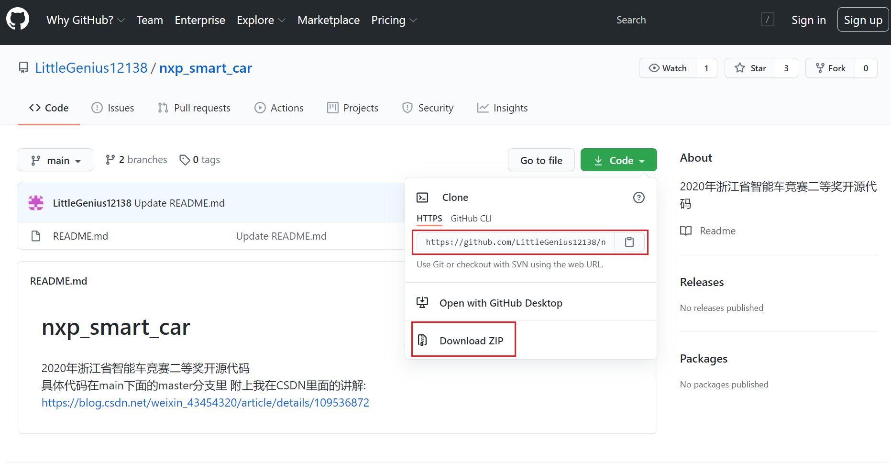
Task: Star this repository
Action: [750, 68]
